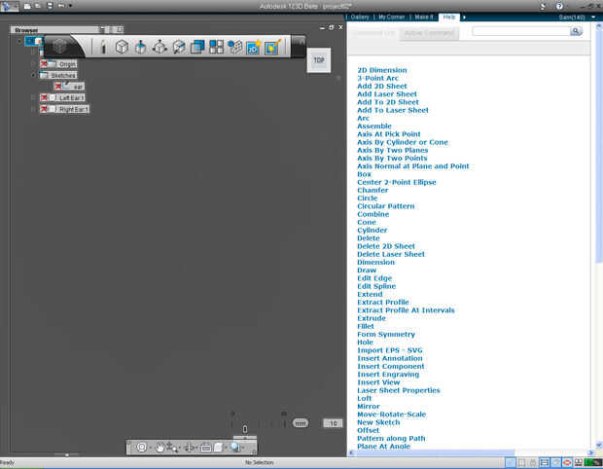Image resolution: width=603 pixels, height=469 pixels.
Task: Open the Pattern squares tool
Action: click(216, 47)
